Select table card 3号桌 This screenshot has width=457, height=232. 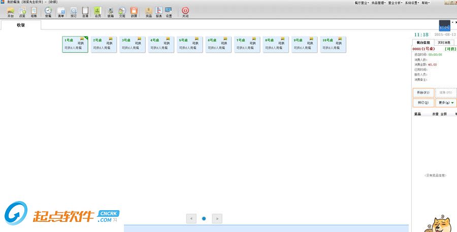[133, 44]
